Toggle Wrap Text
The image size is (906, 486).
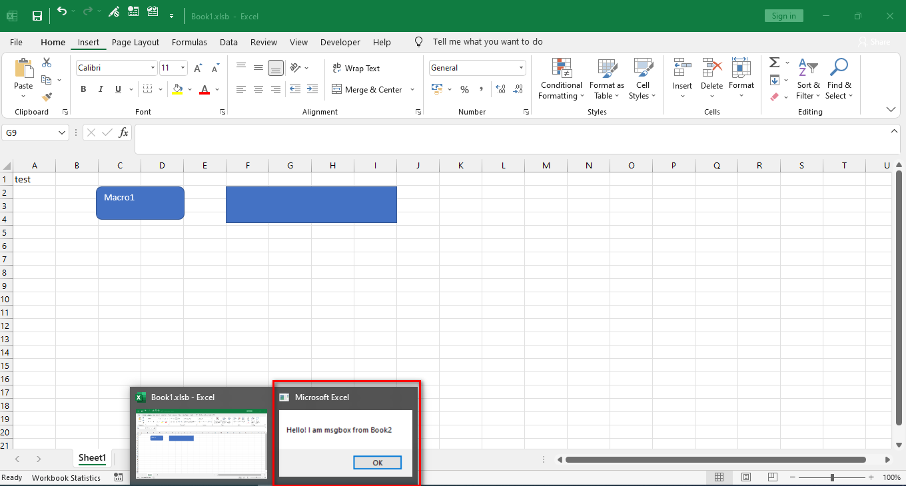point(356,68)
